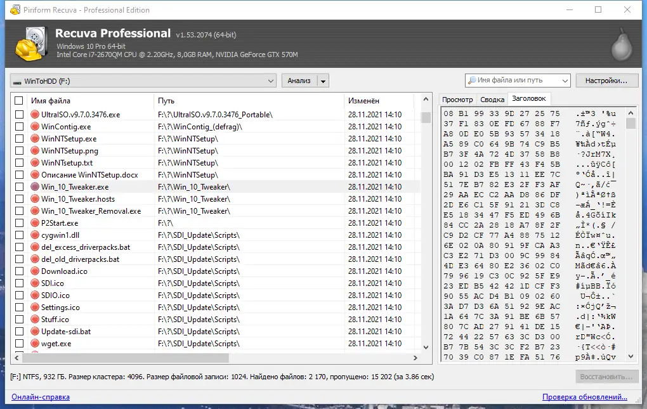Screen dimensions: 647x409
Task: Tick the checkbox for Win_10_Tweaker.exe
Action: pos(19,187)
